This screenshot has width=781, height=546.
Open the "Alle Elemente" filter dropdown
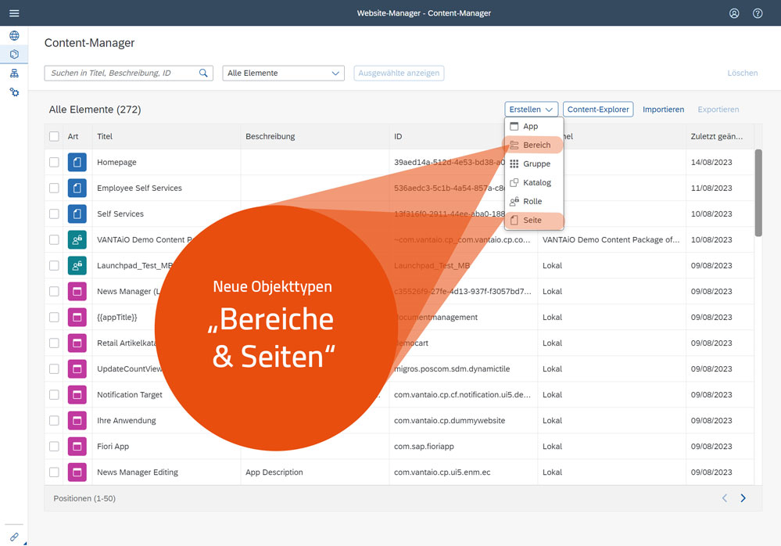pos(283,72)
